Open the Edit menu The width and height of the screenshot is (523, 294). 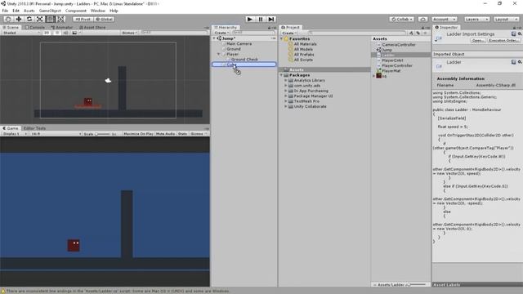click(x=16, y=11)
